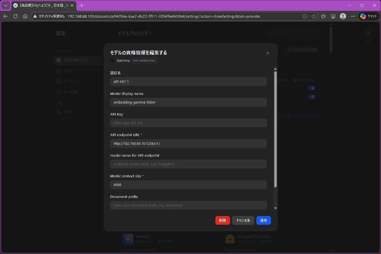Click the dialog scrollbar down arrow
381x254 pixels.
[275, 208]
